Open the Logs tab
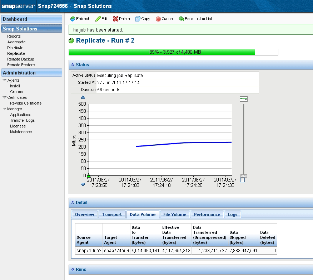The height and width of the screenshot is (280, 313). (x=233, y=214)
